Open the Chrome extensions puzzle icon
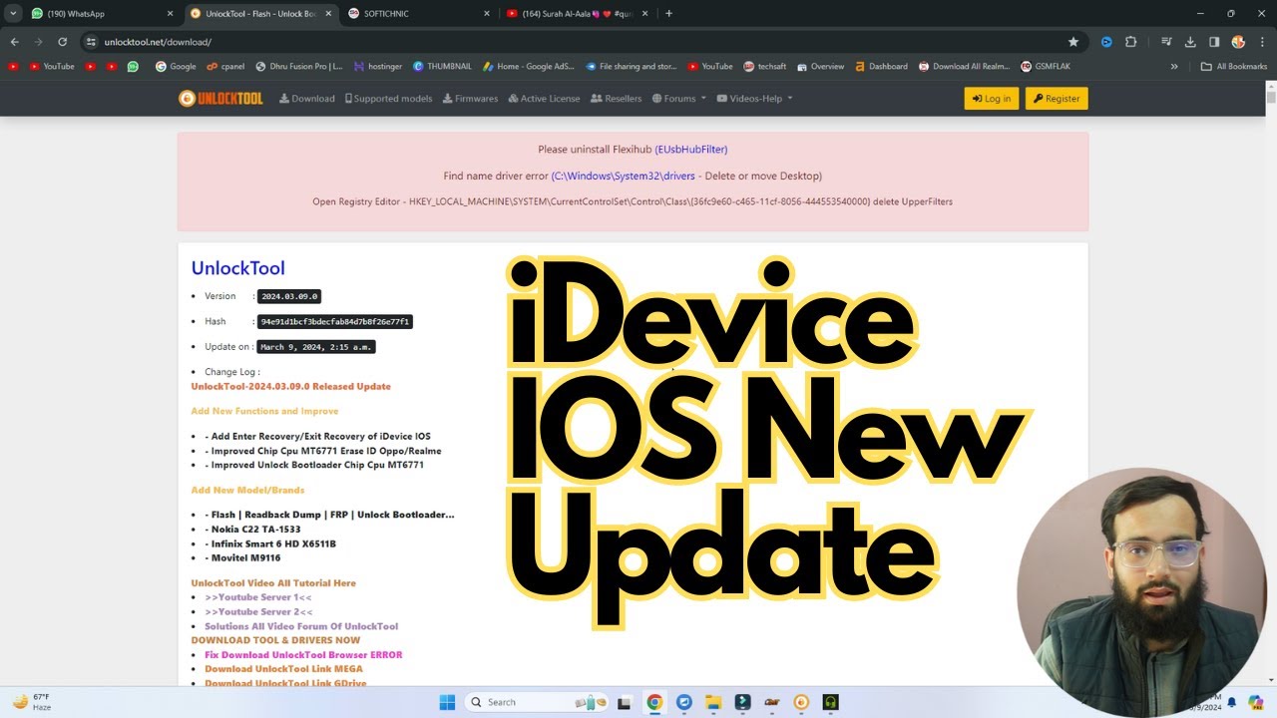The width and height of the screenshot is (1277, 718). coord(1130,42)
